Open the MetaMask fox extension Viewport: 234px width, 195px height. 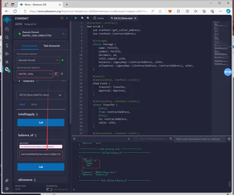coord(170,11)
